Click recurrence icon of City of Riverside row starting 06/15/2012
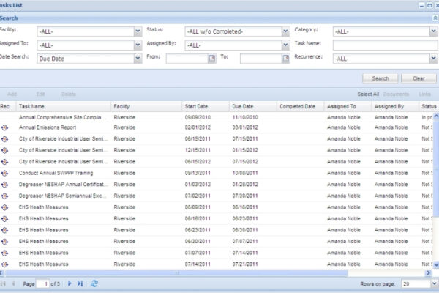This screenshot has width=439, height=293. [x=4, y=162]
